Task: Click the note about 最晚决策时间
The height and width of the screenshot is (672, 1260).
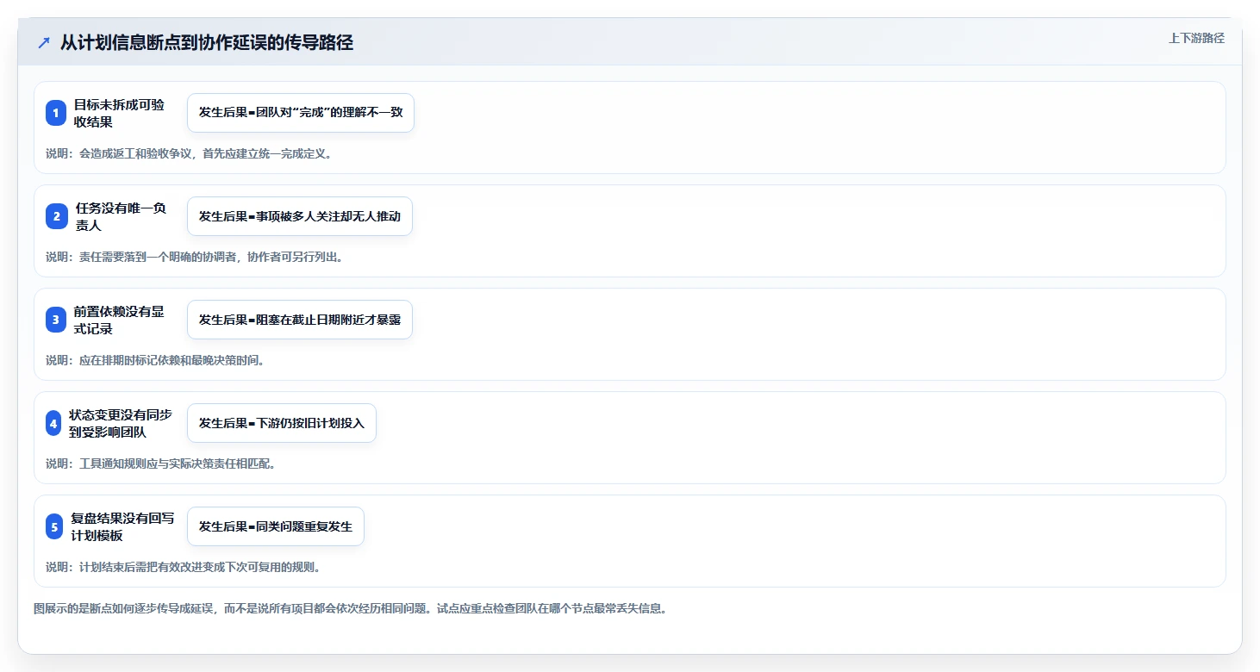Action: click(155, 360)
